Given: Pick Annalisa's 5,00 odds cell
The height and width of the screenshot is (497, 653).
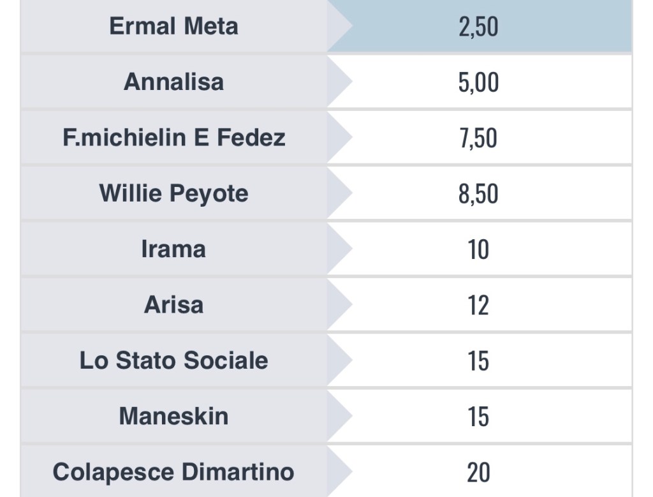Looking at the screenshot, I should (478, 82).
